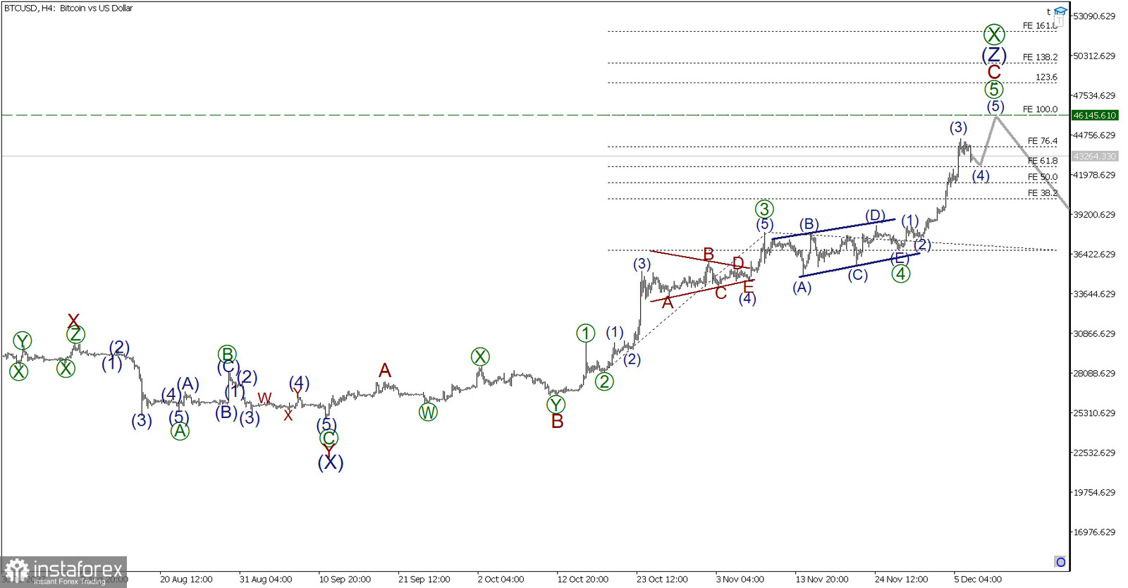This screenshot has width=1128, height=588.
Task: Click the 12 Oct 20:00 date label
Action: pos(583,580)
